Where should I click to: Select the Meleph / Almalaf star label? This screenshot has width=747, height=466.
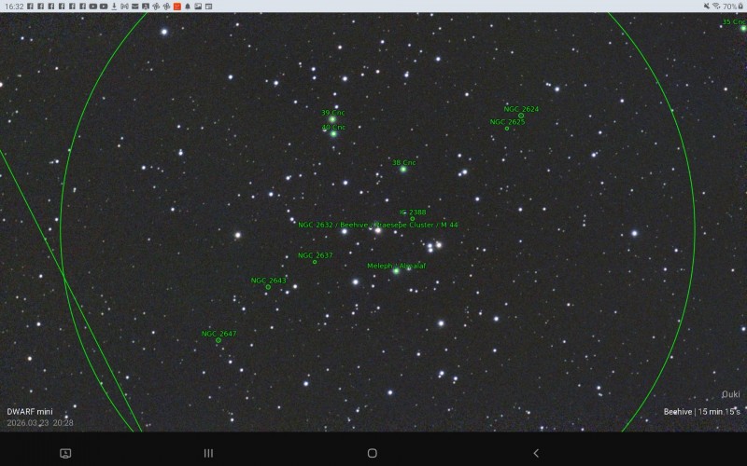396,266
